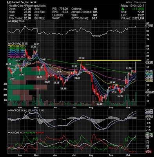Click the 19.90 low annotation in April
Screen dimensions: 154x157
[12, 78]
